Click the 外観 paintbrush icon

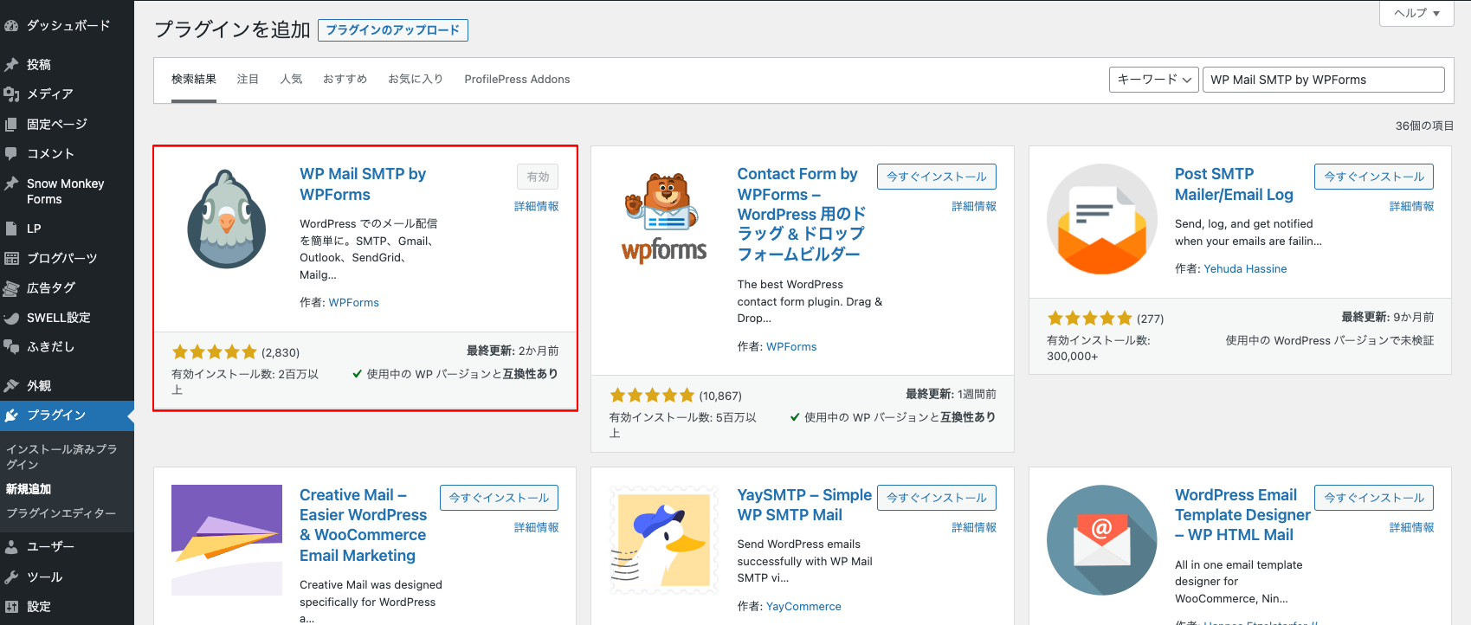[x=11, y=386]
